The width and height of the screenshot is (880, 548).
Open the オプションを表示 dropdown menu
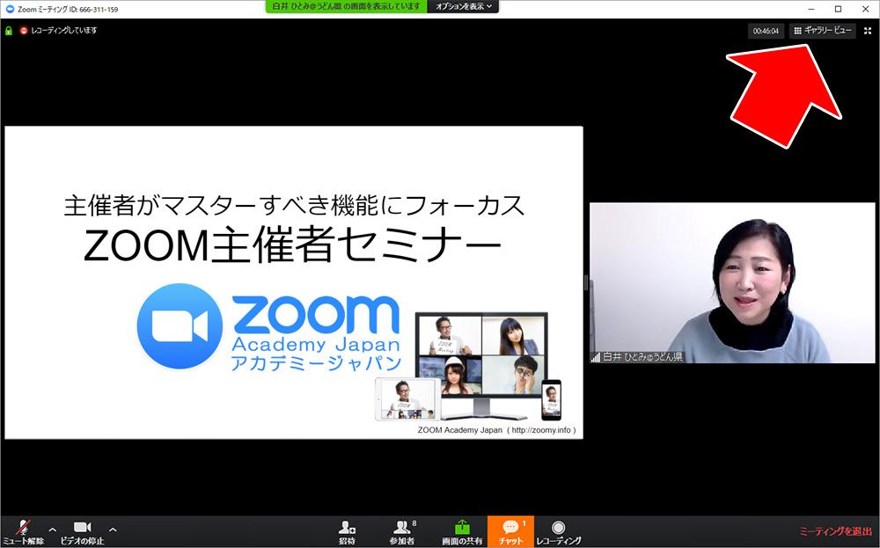pos(466,6)
